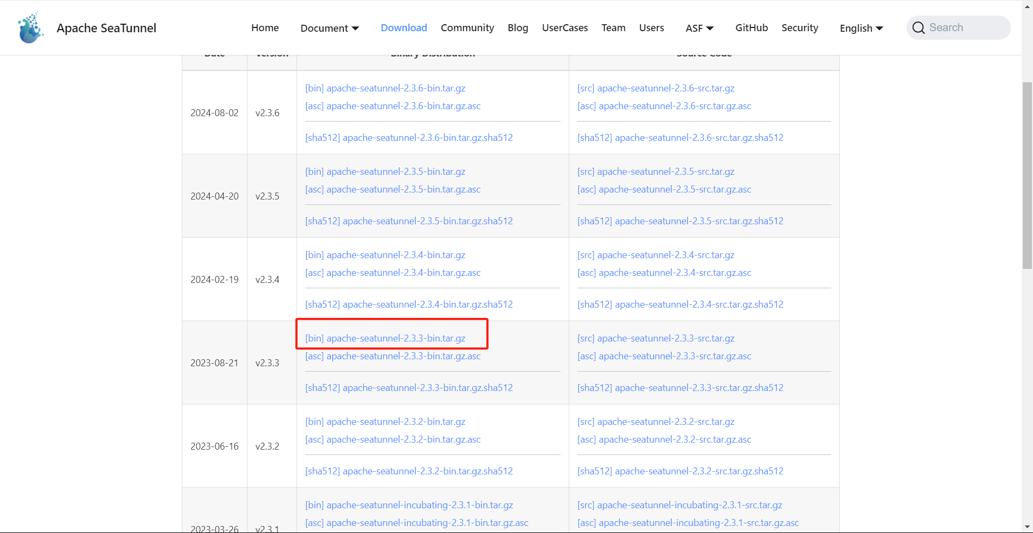Select the Download nav item
Viewport: 1033px width, 533px height.
tap(404, 27)
